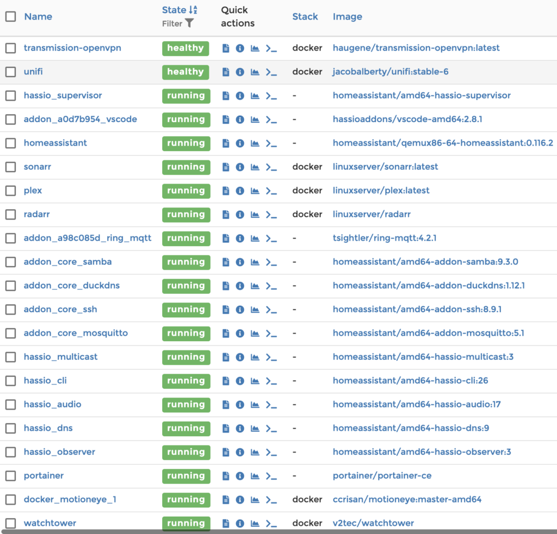The width and height of the screenshot is (557, 534).
Task: Sort containers by Name column
Action: click(38, 17)
